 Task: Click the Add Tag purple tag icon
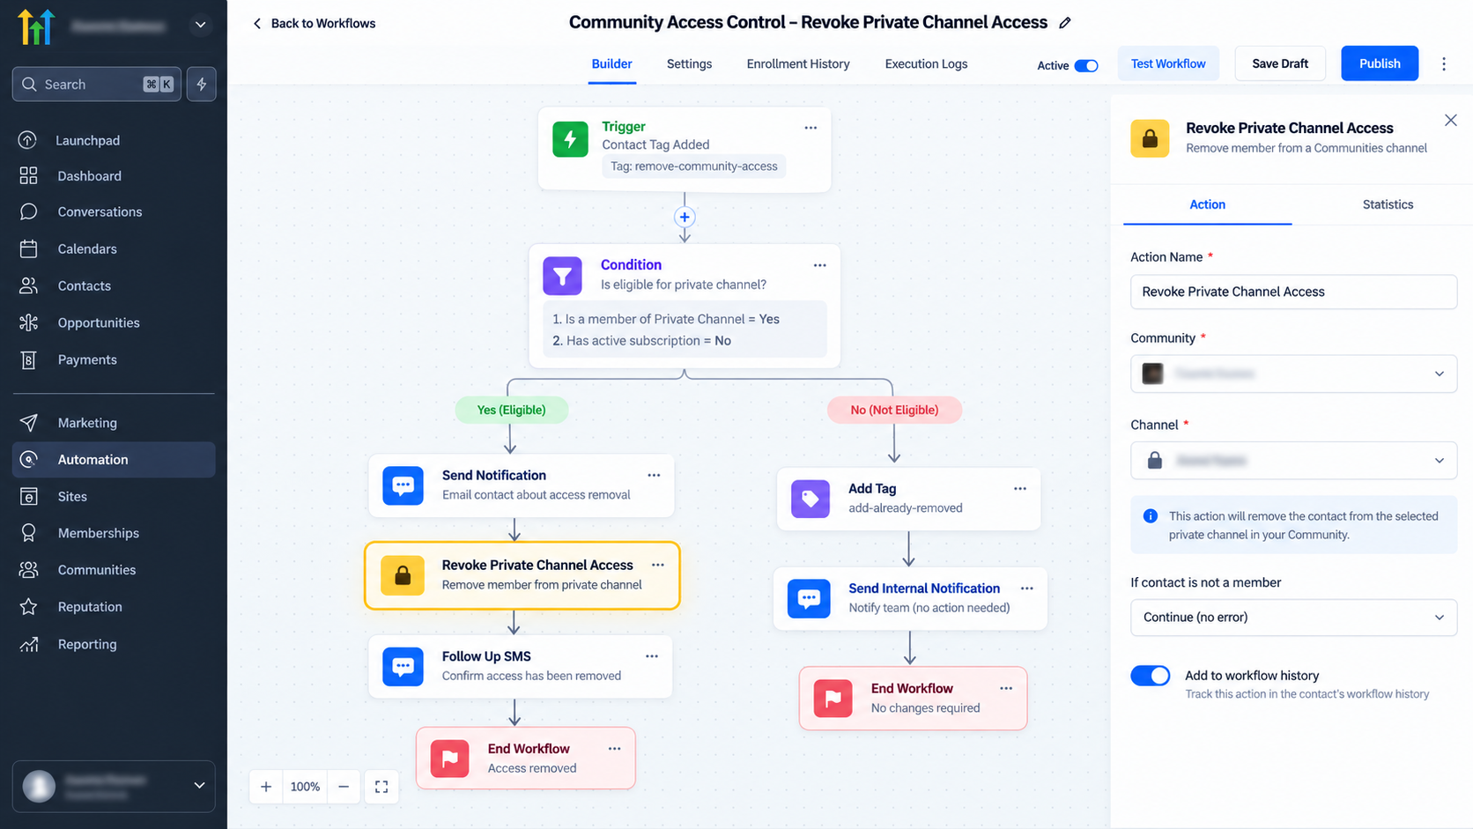(811, 499)
